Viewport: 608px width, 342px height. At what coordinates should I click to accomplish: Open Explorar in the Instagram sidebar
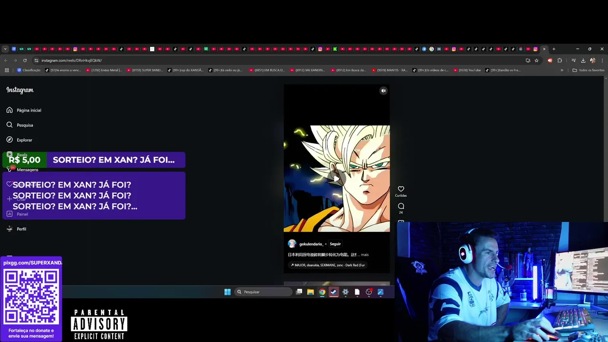(19, 140)
